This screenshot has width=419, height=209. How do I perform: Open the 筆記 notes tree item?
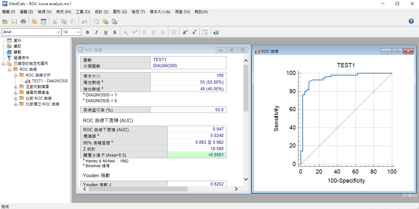coord(17,46)
